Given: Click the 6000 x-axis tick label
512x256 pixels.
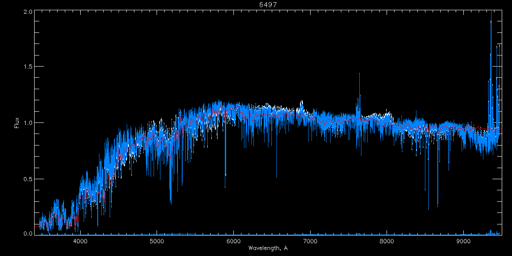Looking at the screenshot, I should pyautogui.click(x=233, y=241).
